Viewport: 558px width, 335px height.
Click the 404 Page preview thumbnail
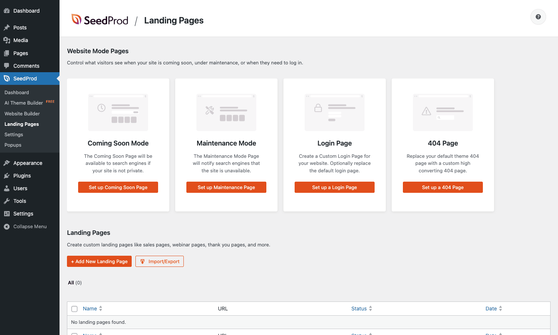coord(443,112)
